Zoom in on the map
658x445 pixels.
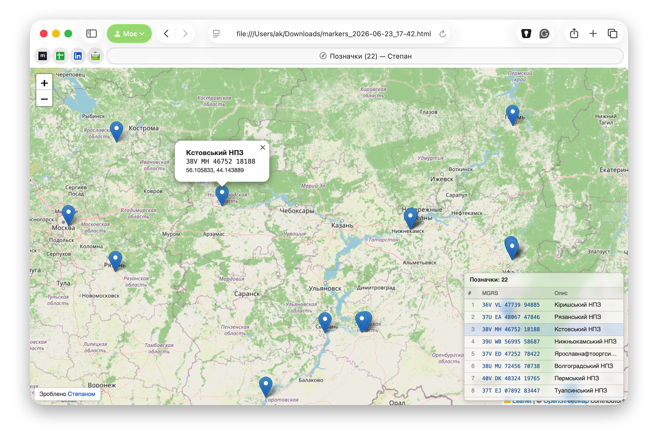point(44,83)
